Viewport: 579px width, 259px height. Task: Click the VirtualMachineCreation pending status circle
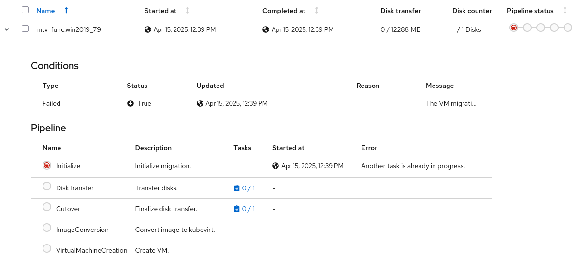pos(47,248)
